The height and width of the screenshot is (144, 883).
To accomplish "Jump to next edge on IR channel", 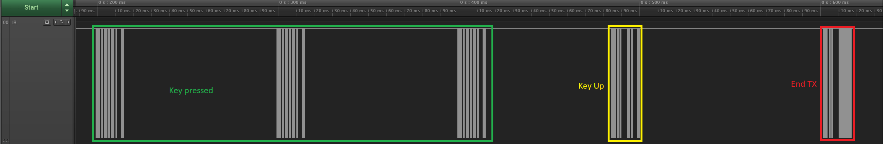I will [68, 22].
